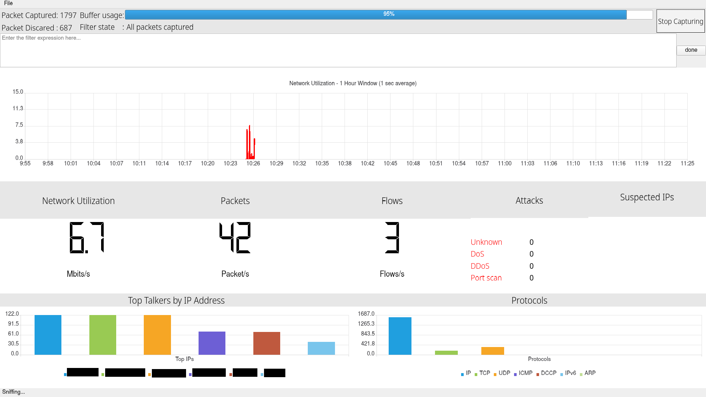Click the All packets captured filter state
Image resolution: width=706 pixels, height=397 pixels.
click(x=160, y=27)
